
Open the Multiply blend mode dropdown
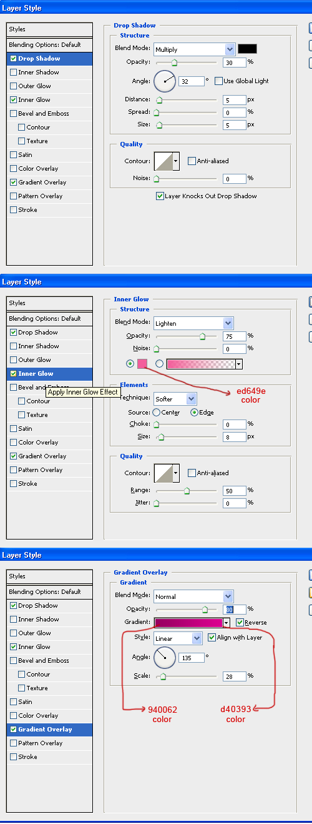coord(194,49)
